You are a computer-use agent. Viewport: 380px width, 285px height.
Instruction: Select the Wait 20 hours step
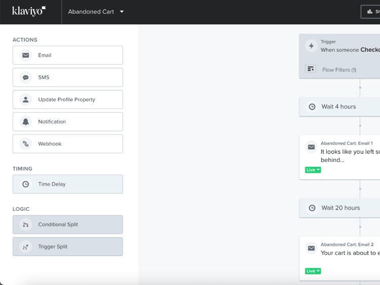click(339, 208)
